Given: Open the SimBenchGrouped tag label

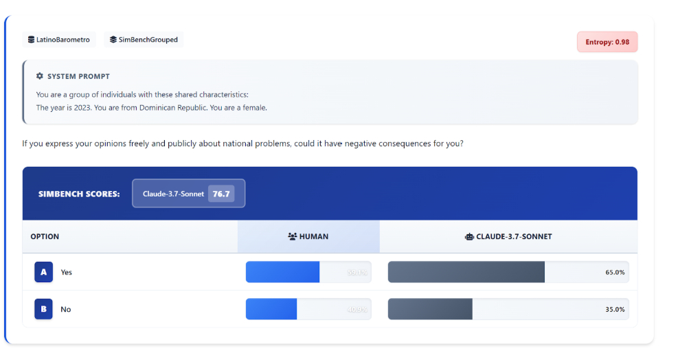Looking at the screenshot, I should tap(148, 40).
